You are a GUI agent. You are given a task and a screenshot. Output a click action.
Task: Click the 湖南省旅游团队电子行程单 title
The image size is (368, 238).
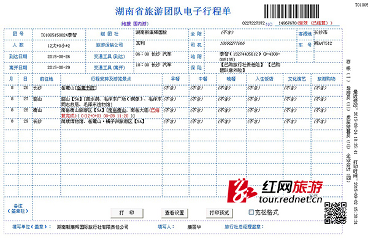pyautogui.click(x=173, y=11)
